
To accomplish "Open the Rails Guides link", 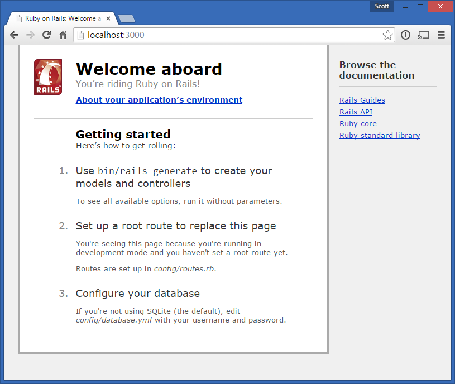I will pos(362,100).
